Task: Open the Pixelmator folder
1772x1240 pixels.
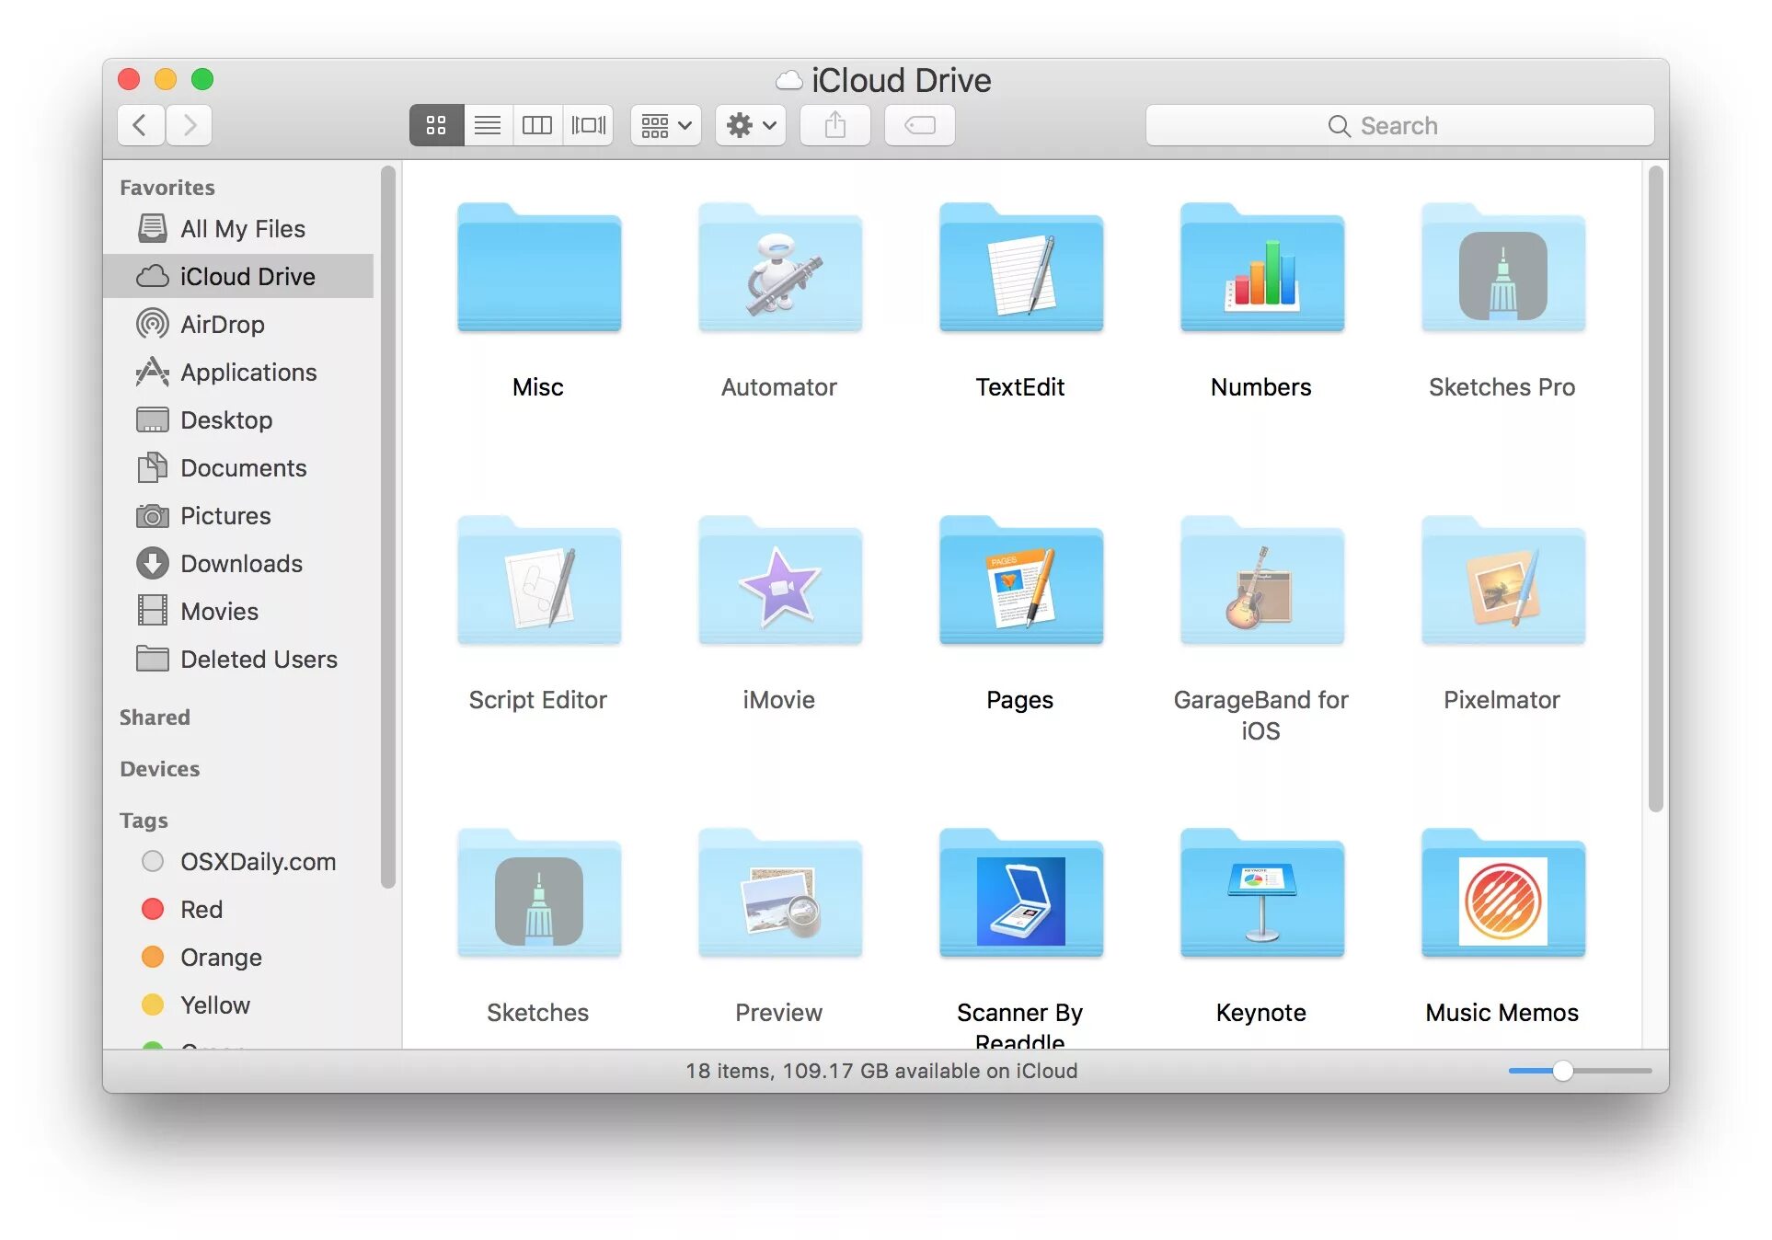Action: coord(1503,580)
